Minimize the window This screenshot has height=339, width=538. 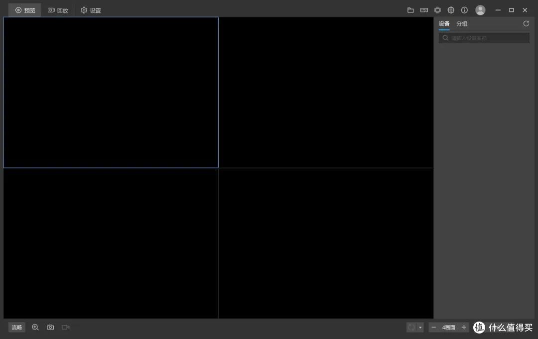[x=498, y=10]
